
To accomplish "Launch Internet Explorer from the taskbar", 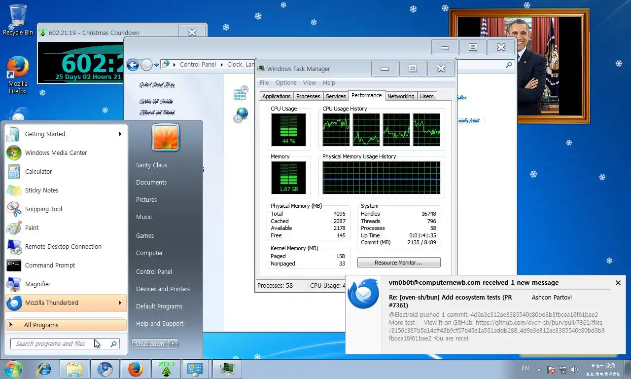I will [44, 369].
